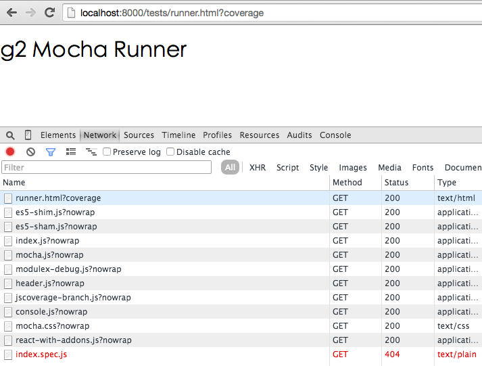The image size is (482, 366).
Task: Toggle the network filter funnel icon
Action: [51, 152]
